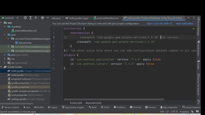Show the hidden tabs dropdown chevron

(188, 18)
